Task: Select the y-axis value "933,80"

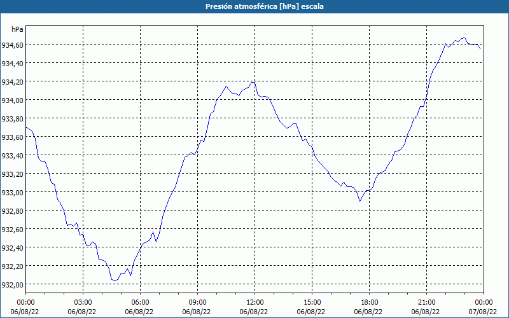Action: [x=12, y=119]
